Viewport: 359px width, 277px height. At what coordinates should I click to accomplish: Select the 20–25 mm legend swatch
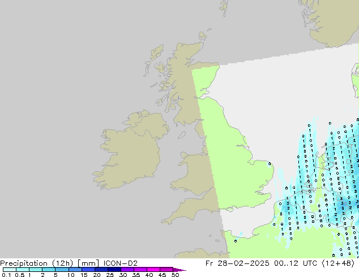[x=101, y=270]
